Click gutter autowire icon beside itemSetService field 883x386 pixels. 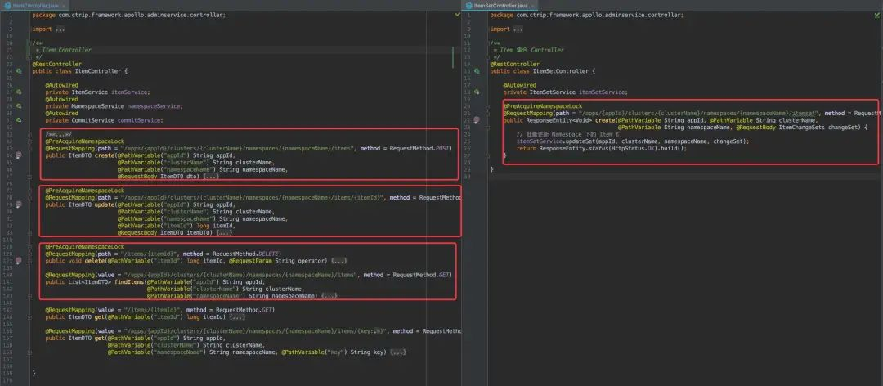click(477, 92)
